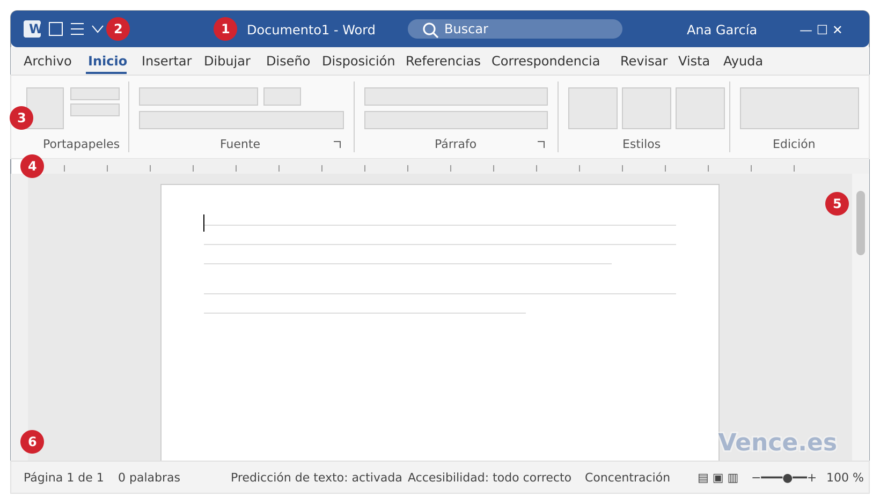Switch to read mode view icon

click(x=703, y=478)
